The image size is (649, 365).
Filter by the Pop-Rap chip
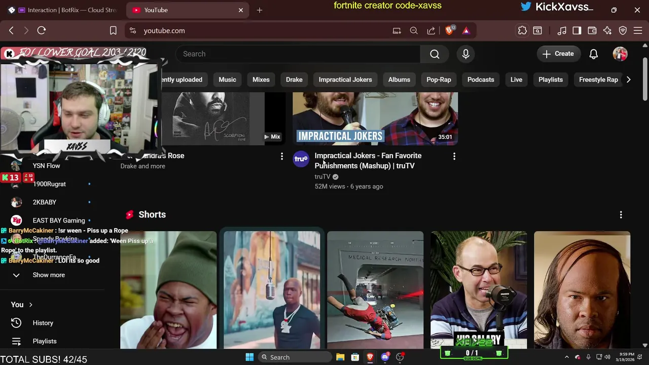(x=439, y=80)
